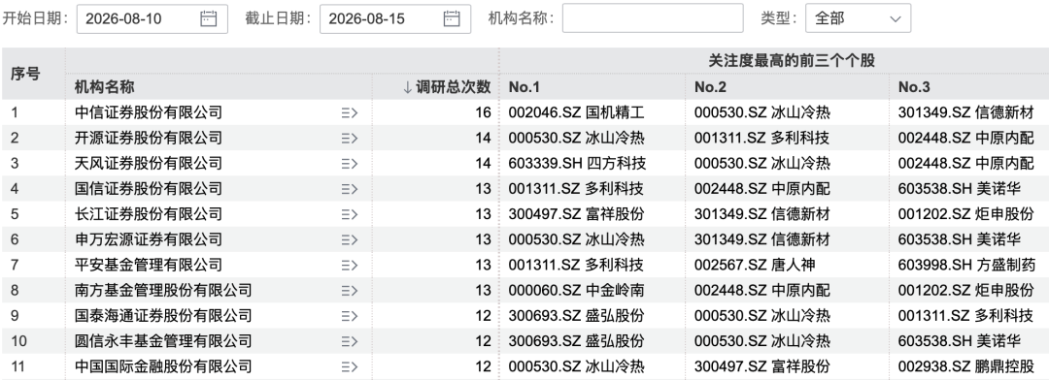Viewport: 1049px width, 380px height.
Task: Click 300497.SZ 富祥股份 in row 11
Action: pyautogui.click(x=762, y=366)
